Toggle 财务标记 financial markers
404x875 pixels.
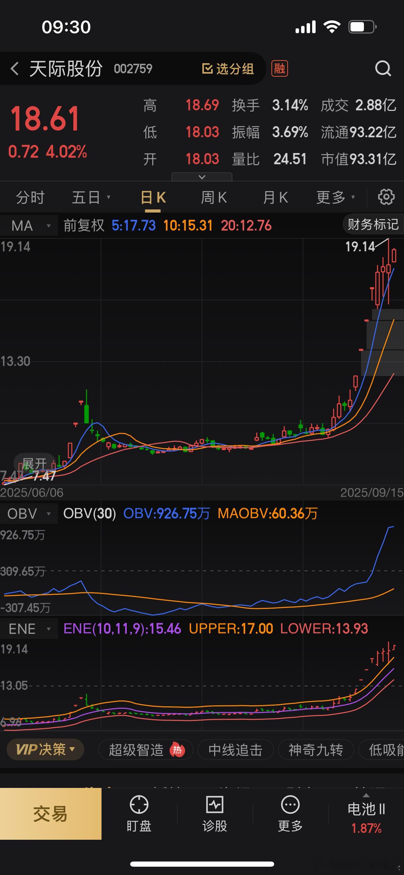(x=373, y=224)
